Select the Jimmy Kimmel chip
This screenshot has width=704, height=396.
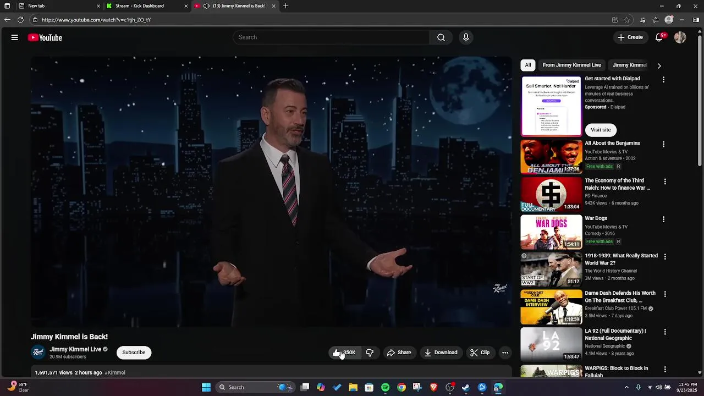[630, 65]
